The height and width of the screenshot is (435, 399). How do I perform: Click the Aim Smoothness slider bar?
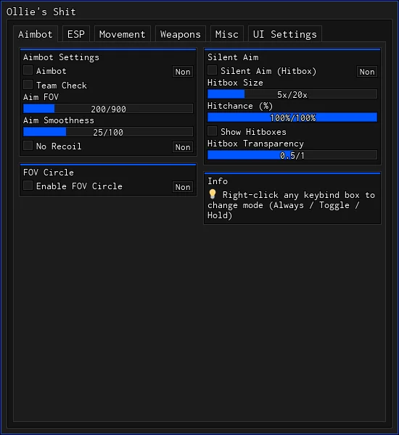point(108,132)
